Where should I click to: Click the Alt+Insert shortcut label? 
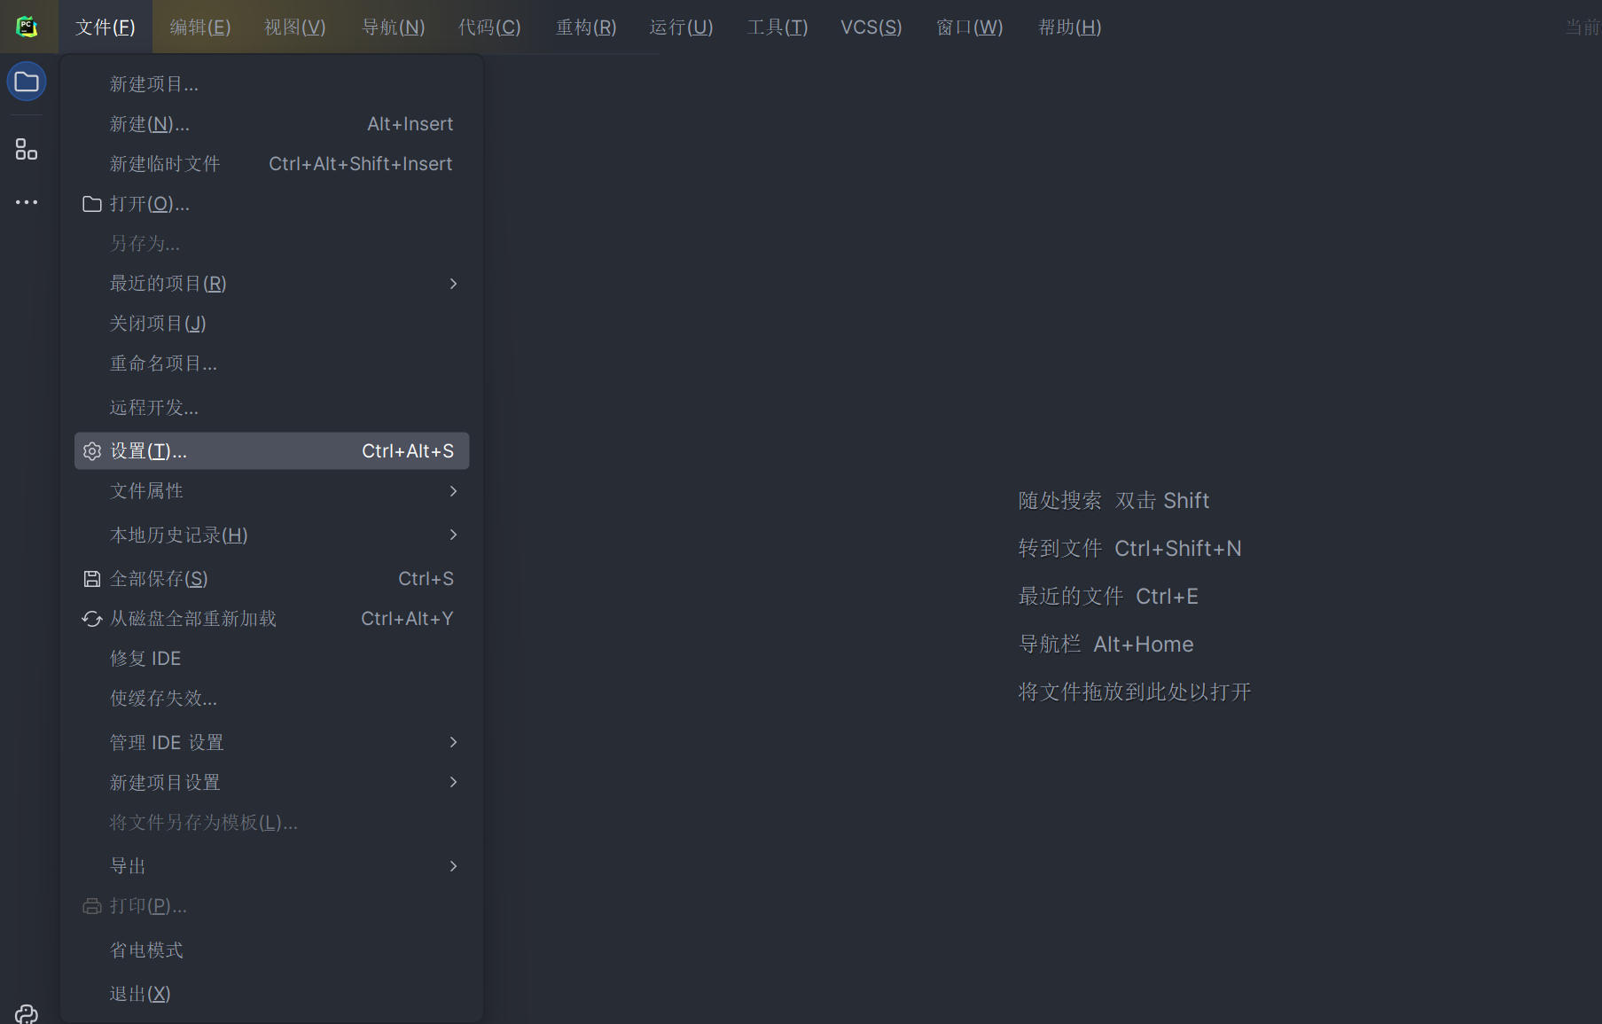click(x=410, y=124)
